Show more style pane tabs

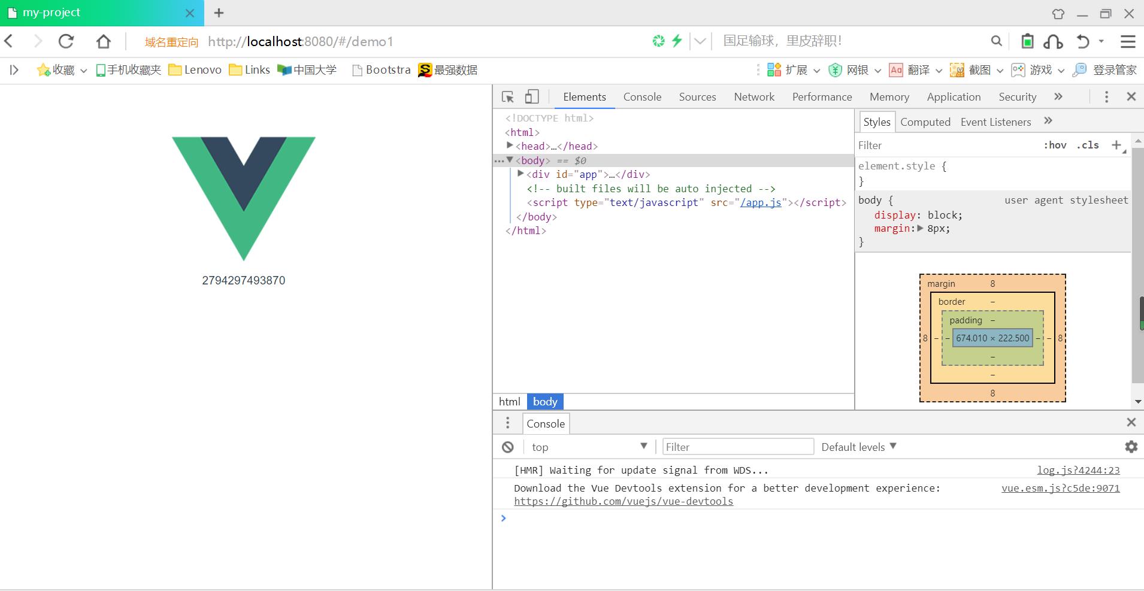click(x=1048, y=121)
